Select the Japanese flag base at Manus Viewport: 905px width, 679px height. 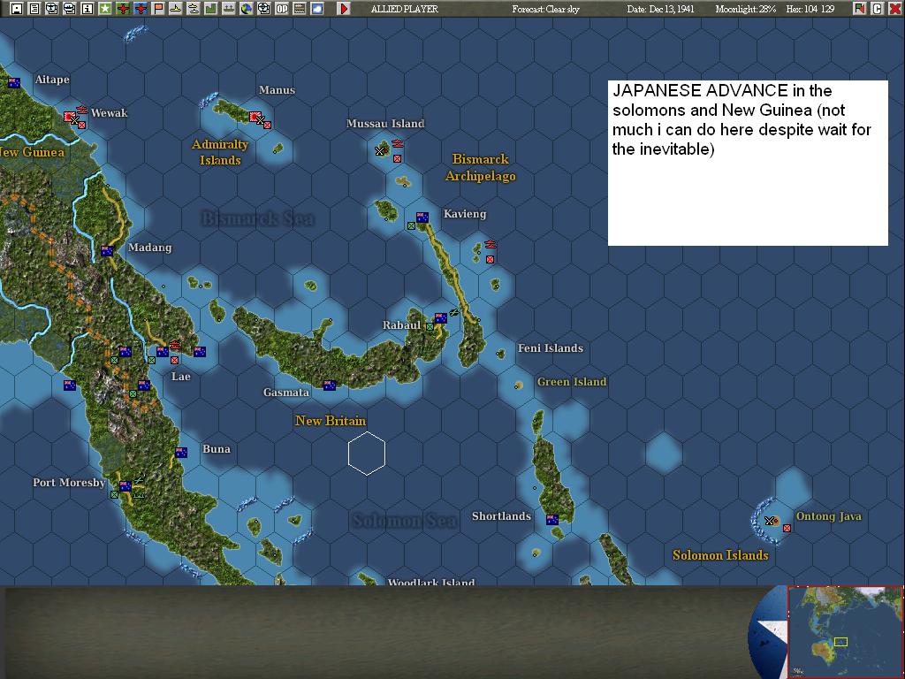point(255,118)
